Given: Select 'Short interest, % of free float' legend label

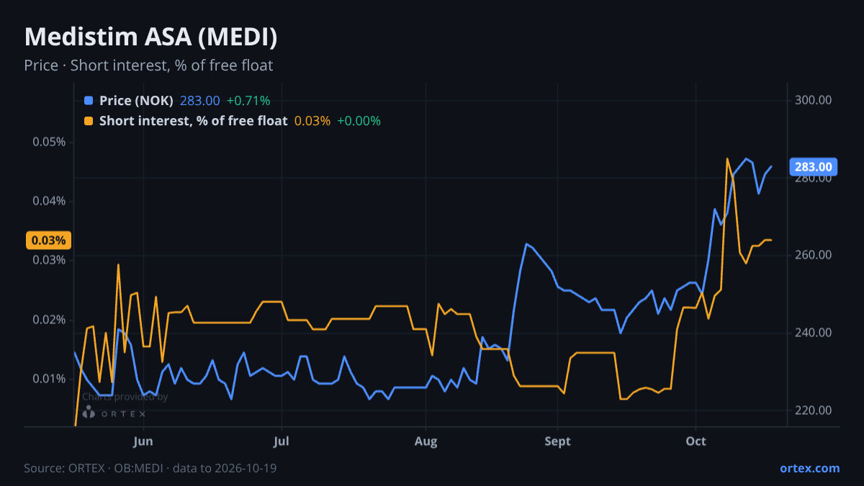Looking at the screenshot, I should 193,121.
